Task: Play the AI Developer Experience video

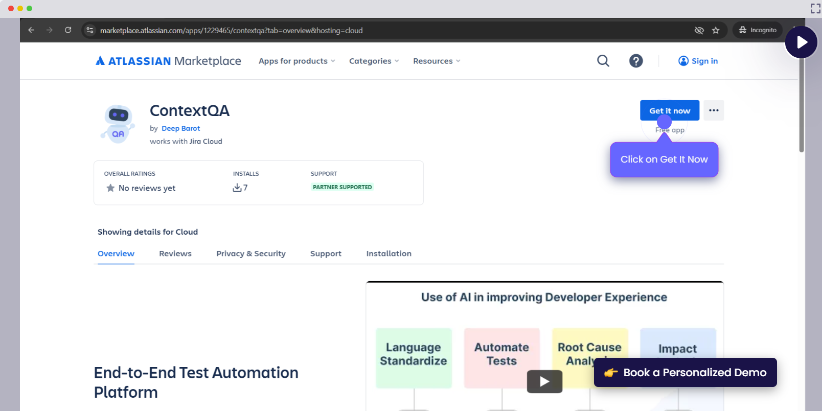Action: 544,381
